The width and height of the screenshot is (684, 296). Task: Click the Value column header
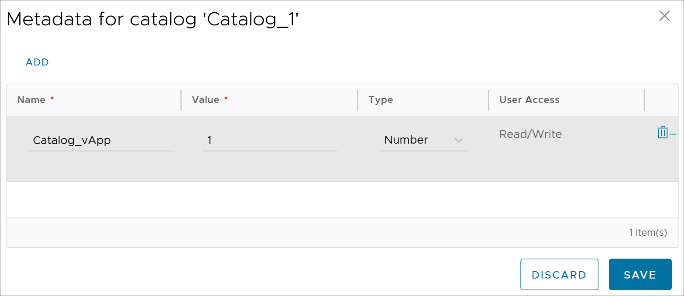[206, 100]
